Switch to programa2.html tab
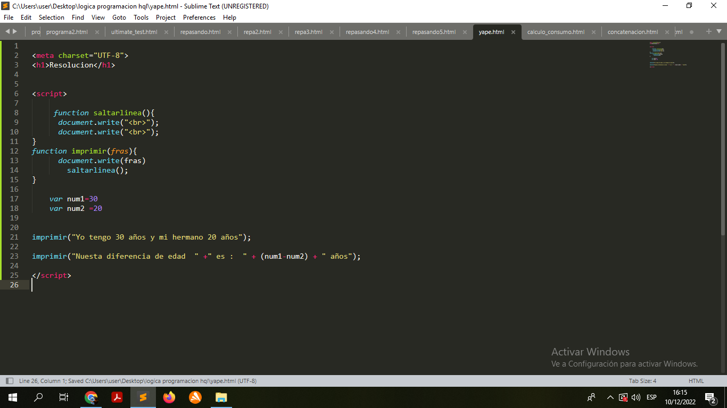Screen dimensions: 727x408 click(67, 32)
